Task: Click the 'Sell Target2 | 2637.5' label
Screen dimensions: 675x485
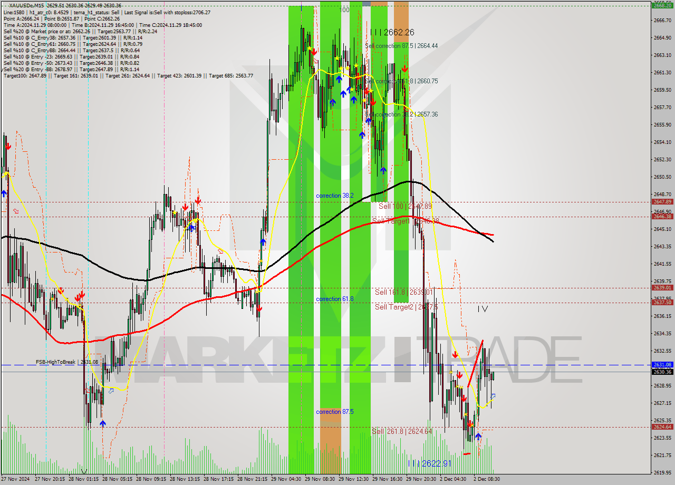Action: click(x=407, y=306)
